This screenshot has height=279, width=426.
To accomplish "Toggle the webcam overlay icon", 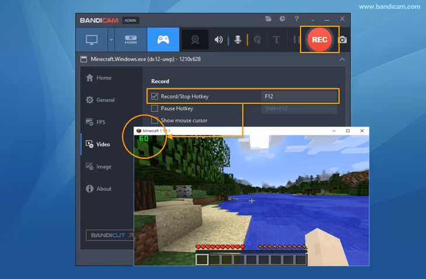I will click(195, 40).
